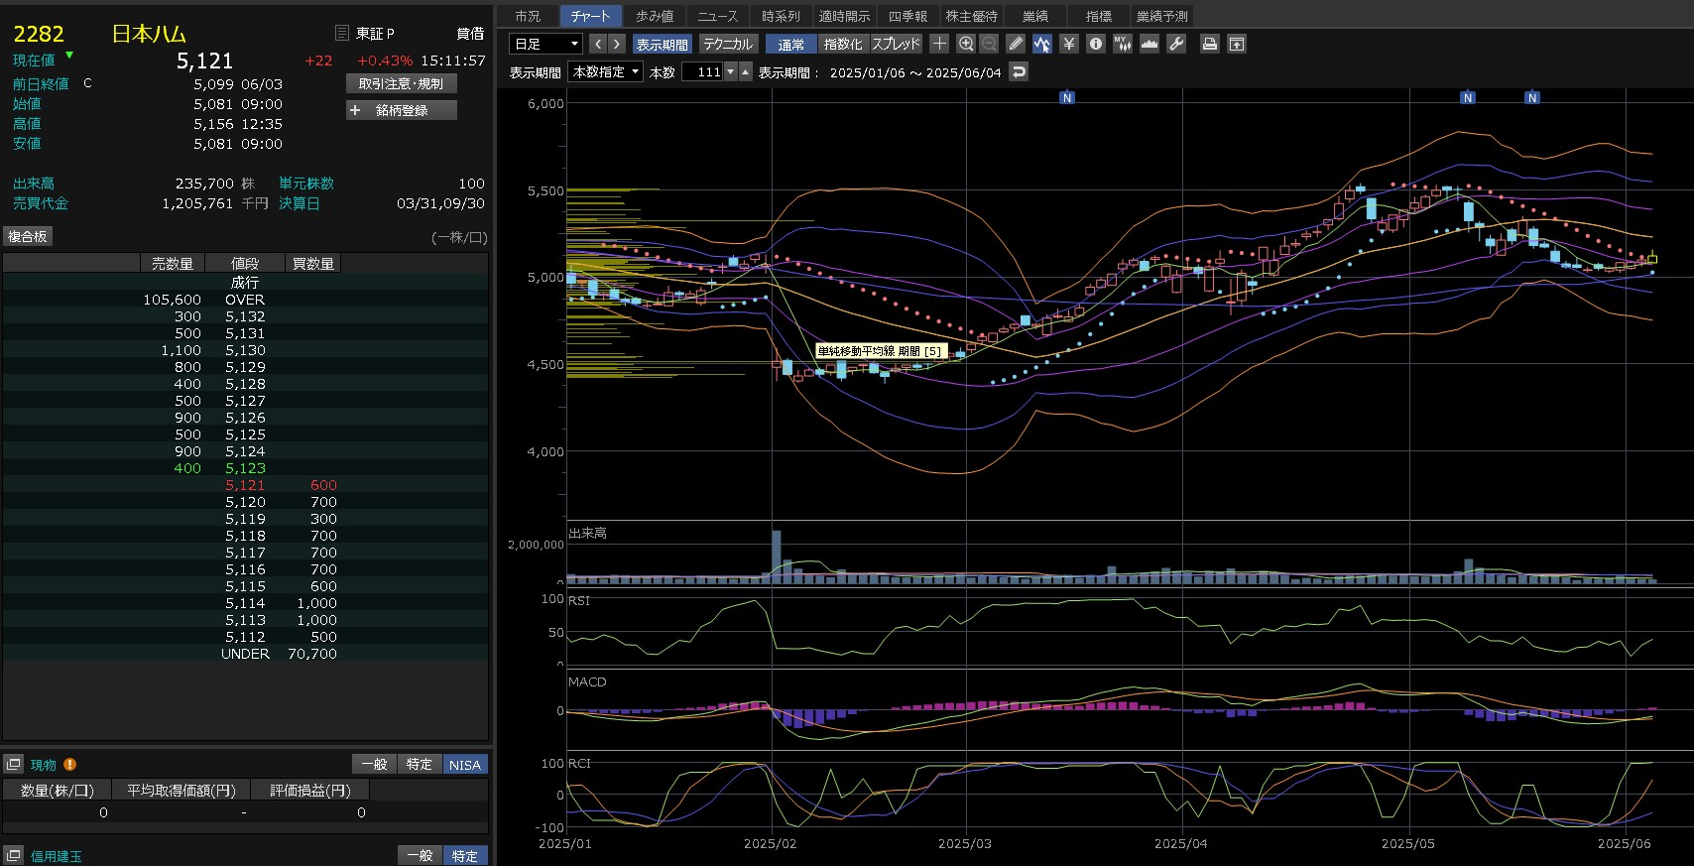Enable the crosshair plus tool
Screen dimensions: 1694x866
click(939, 44)
